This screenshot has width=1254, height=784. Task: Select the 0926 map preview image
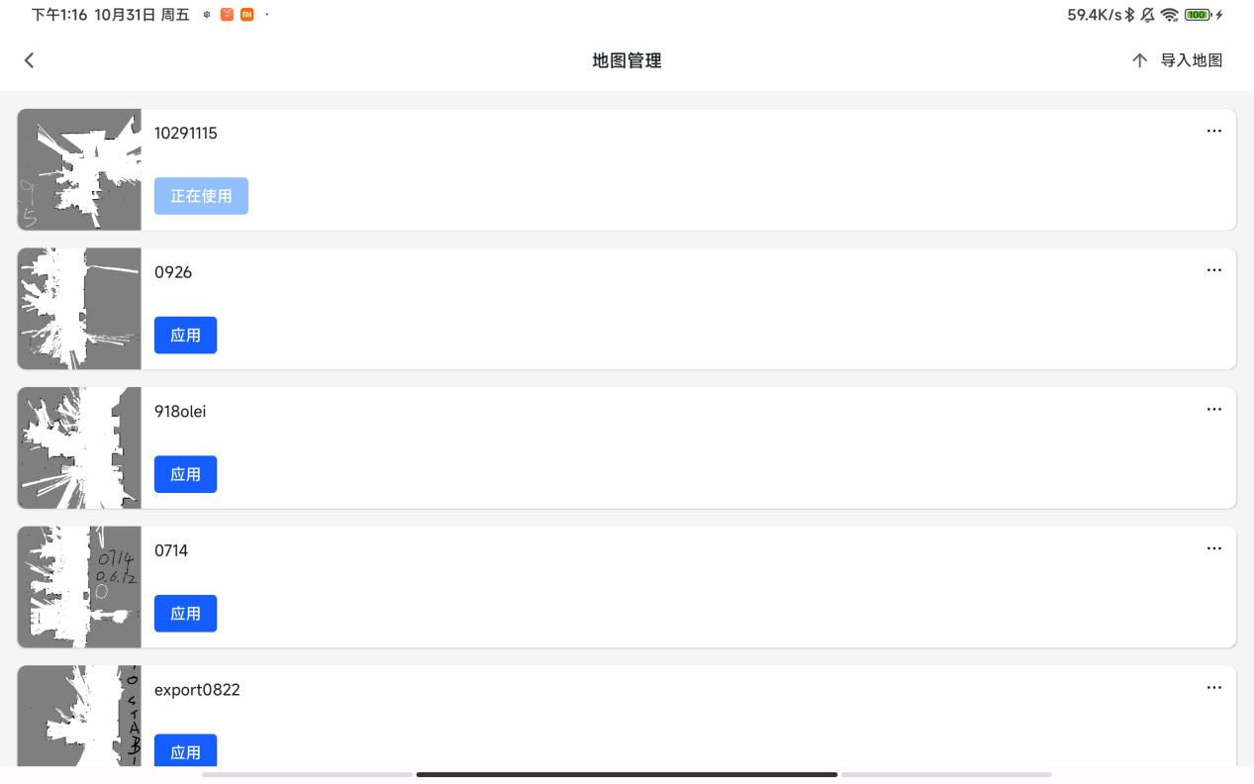point(79,309)
